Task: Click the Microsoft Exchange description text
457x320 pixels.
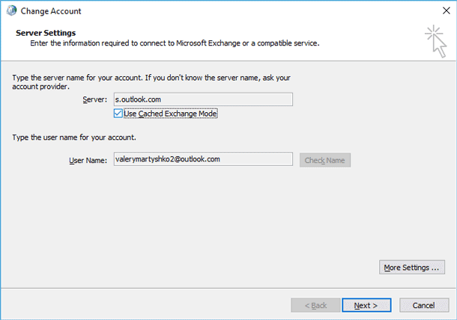Action: tap(175, 43)
